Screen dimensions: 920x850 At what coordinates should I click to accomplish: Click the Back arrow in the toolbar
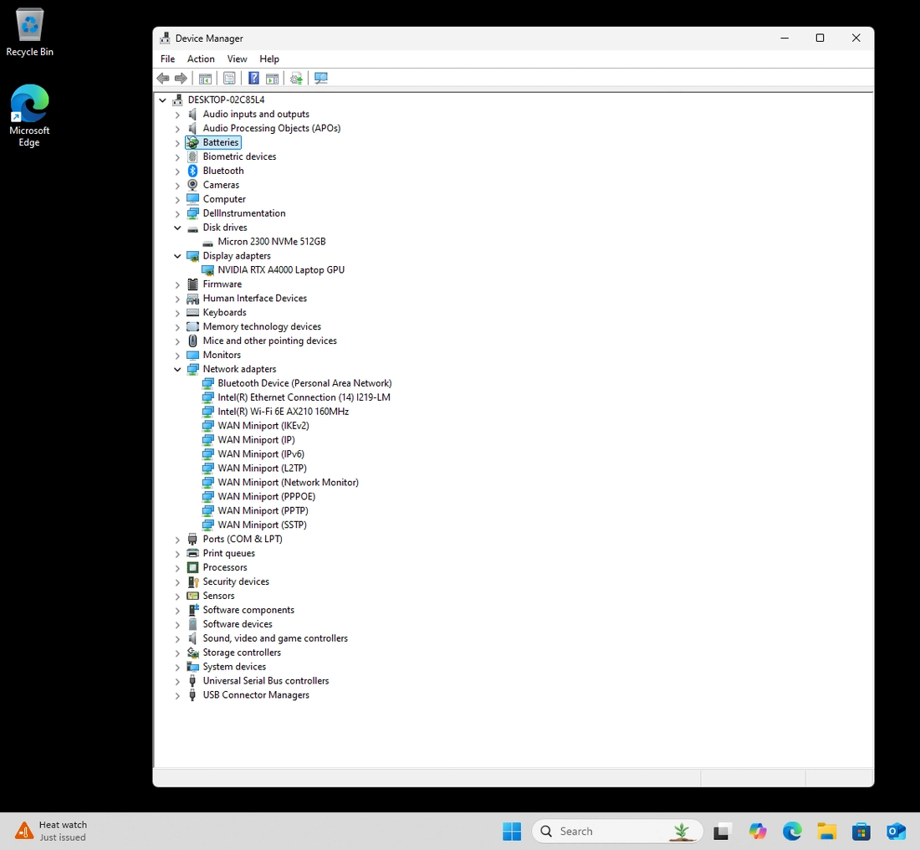163,78
